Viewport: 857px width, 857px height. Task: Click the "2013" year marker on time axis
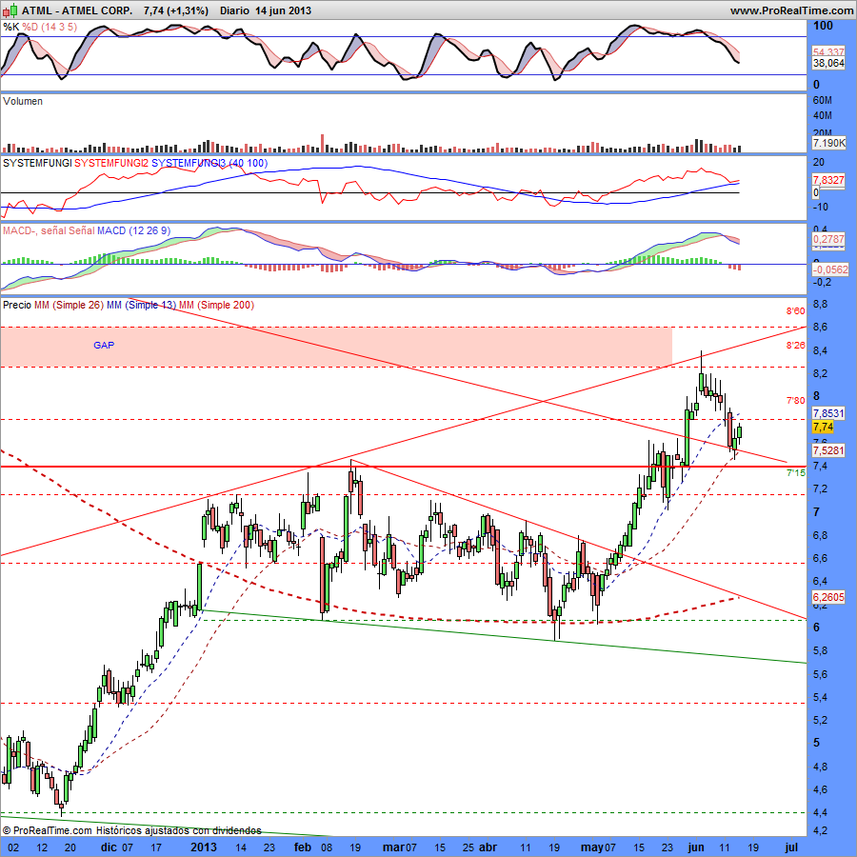[x=204, y=847]
